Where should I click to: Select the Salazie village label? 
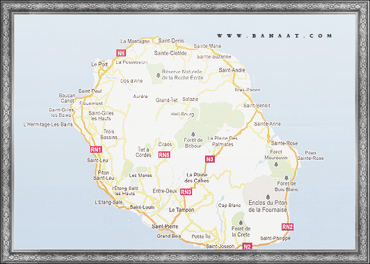coord(190,99)
